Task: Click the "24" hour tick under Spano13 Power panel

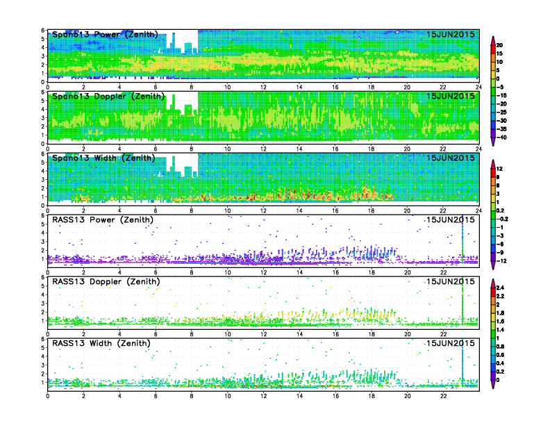Action: 478,87
